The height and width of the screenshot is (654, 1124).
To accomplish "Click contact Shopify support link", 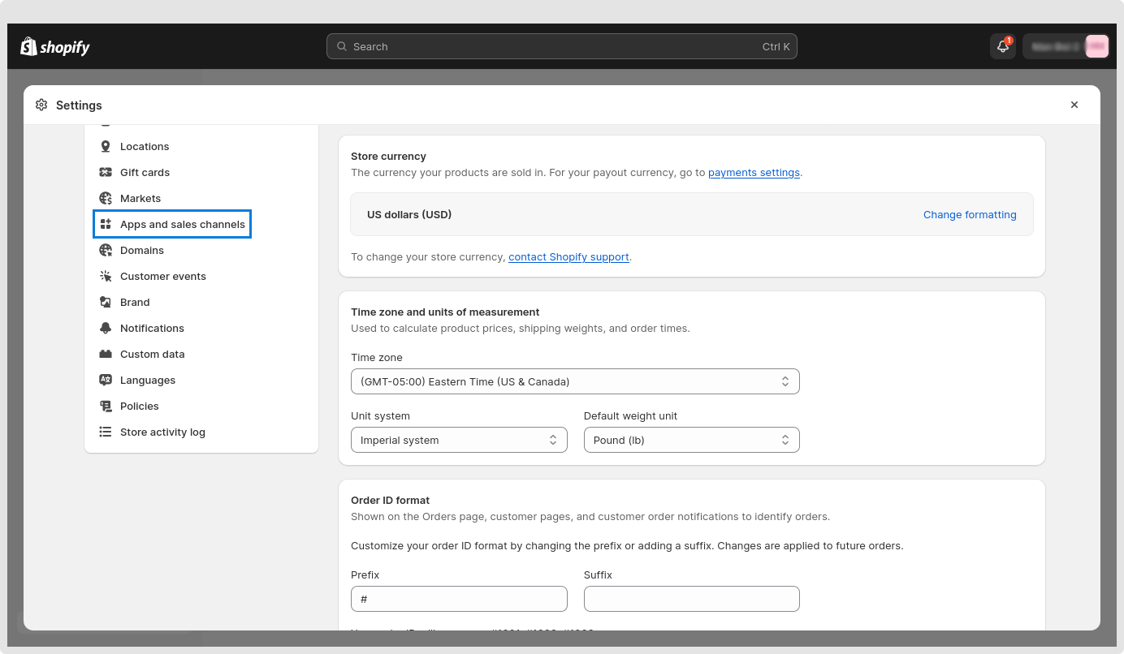I will (x=568, y=257).
